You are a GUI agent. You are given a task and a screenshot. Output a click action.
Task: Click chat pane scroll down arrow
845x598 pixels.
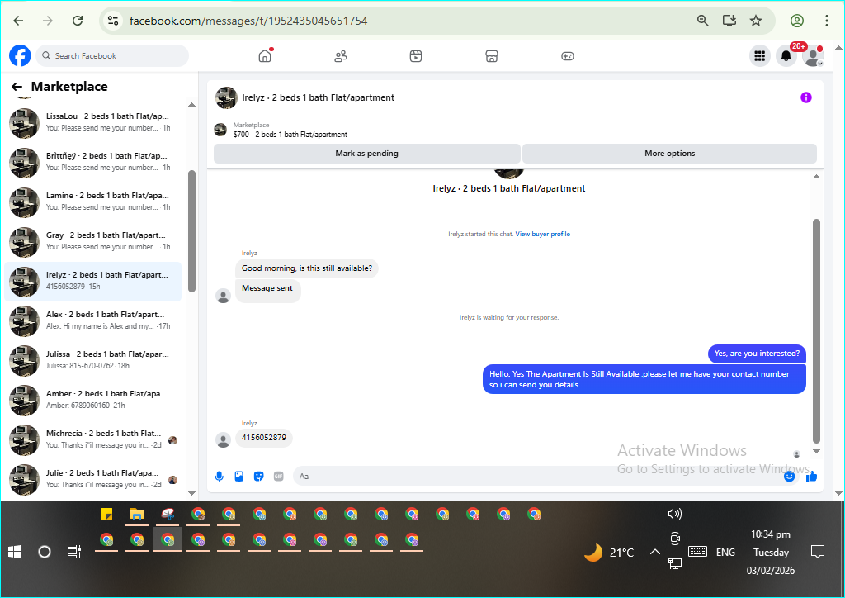(816, 451)
